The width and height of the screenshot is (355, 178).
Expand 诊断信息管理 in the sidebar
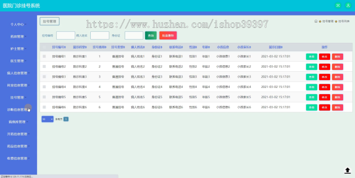[x=18, y=110]
